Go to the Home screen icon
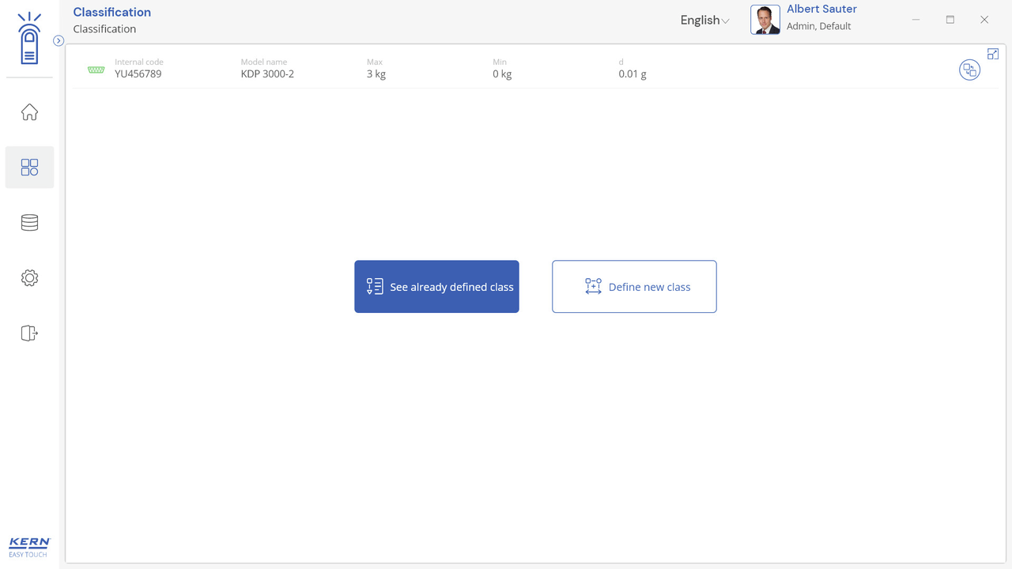The width and height of the screenshot is (1012, 569). pyautogui.click(x=29, y=112)
